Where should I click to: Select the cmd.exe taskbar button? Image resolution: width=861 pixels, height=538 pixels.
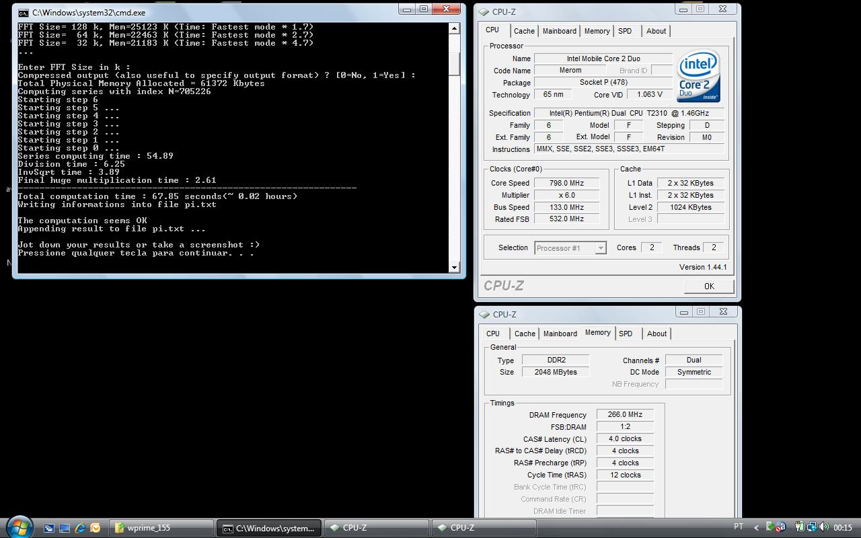[x=269, y=528]
